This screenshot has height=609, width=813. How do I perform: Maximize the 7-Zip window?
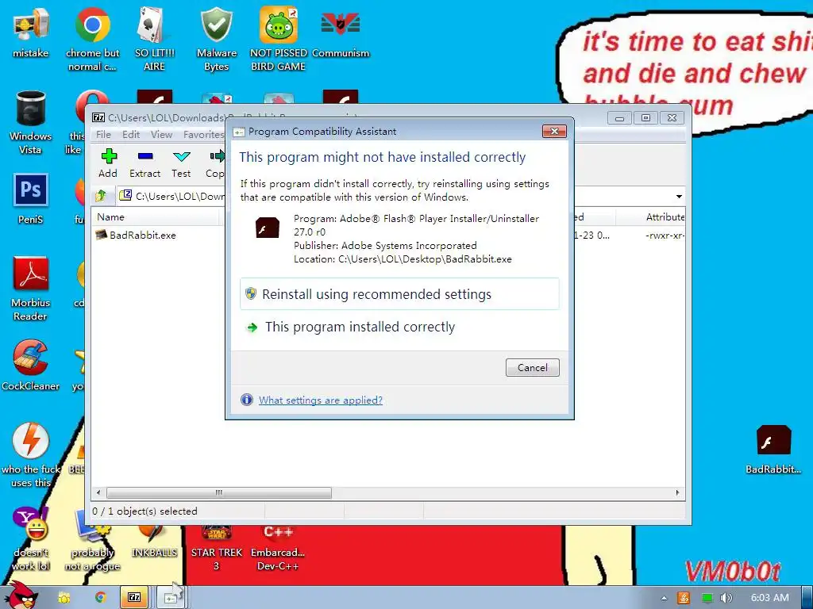(x=645, y=118)
